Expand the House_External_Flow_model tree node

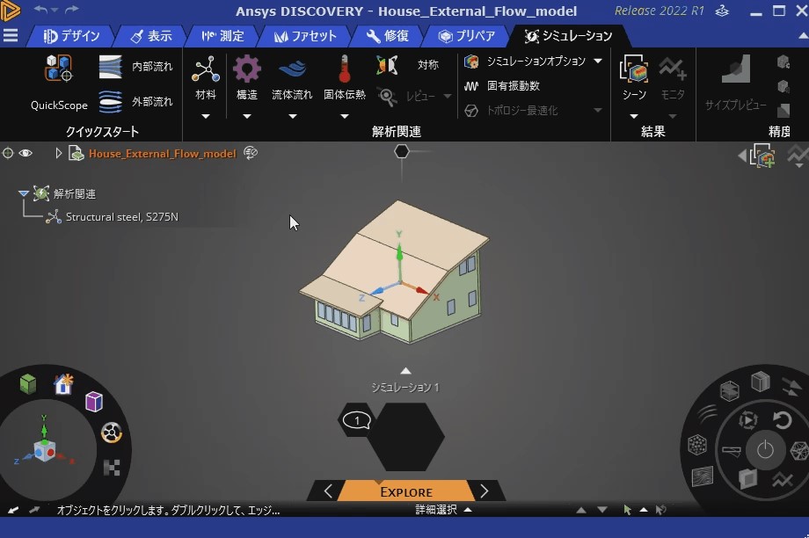(58, 153)
